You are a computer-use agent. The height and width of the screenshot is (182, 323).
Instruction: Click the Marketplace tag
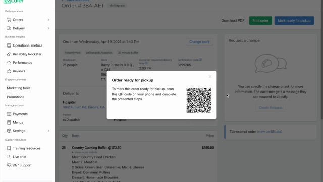pyautogui.click(x=117, y=6)
